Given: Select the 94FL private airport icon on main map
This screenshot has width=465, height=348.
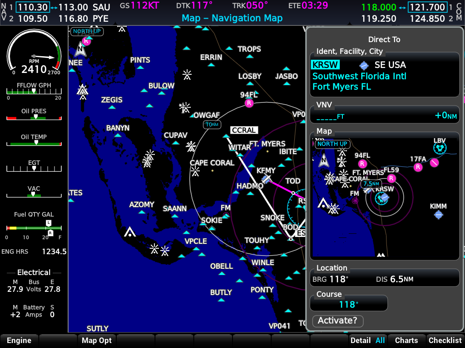Looking at the screenshot, I should 249,103.
